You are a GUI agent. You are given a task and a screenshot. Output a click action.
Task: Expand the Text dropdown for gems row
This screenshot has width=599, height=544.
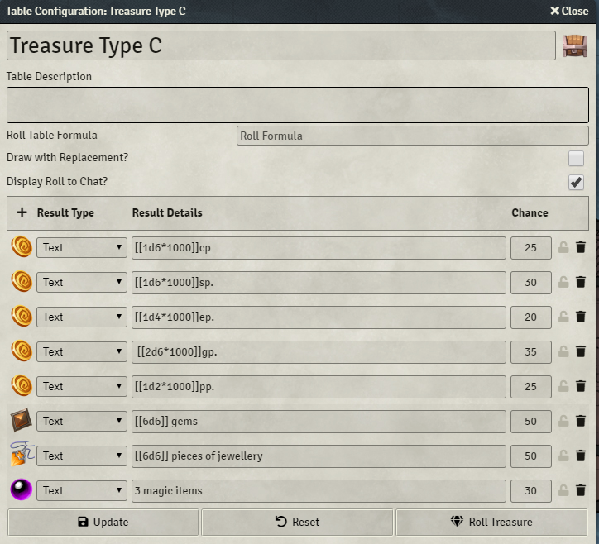[81, 421]
